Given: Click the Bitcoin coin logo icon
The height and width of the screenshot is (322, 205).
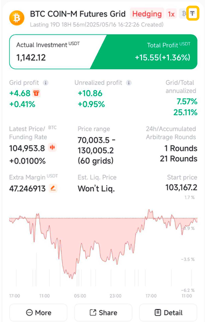Looking at the screenshot, I should point(17,18).
